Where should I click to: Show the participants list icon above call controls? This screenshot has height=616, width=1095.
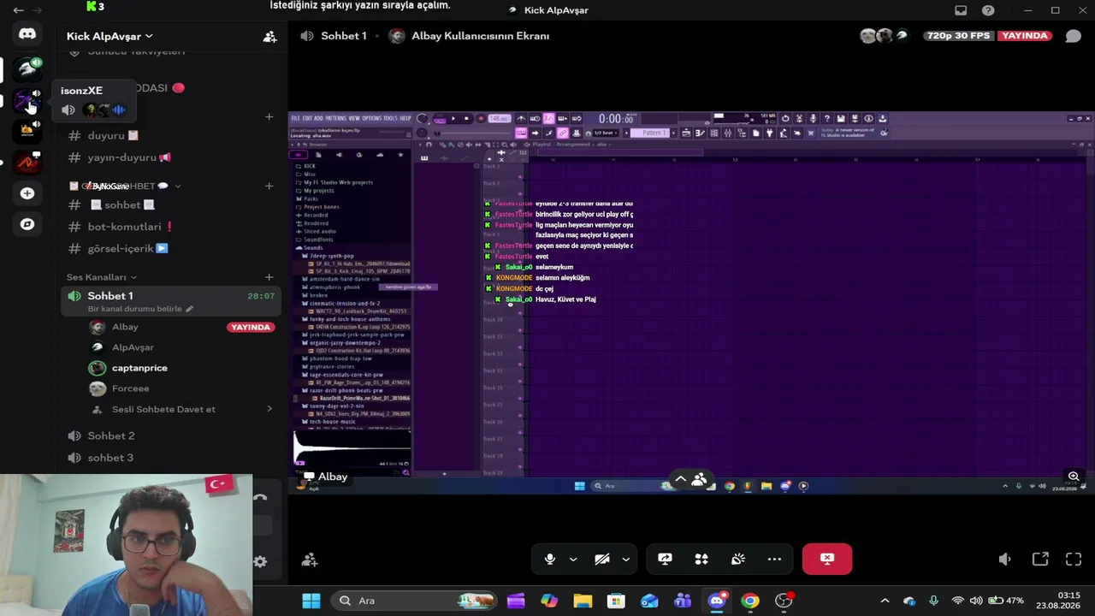pyautogui.click(x=699, y=480)
